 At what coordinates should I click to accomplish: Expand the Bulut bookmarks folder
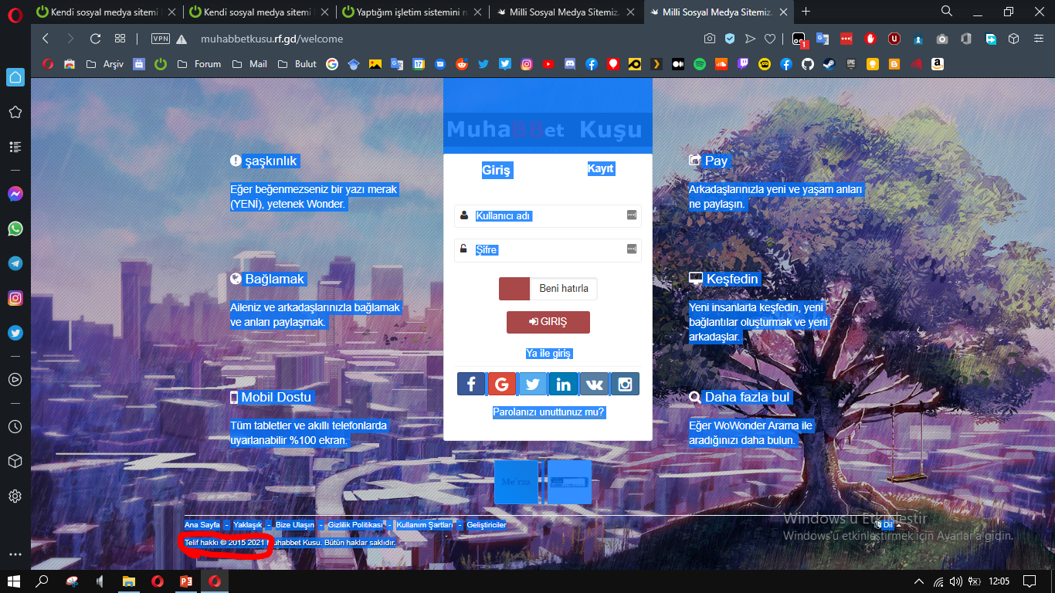pos(297,64)
